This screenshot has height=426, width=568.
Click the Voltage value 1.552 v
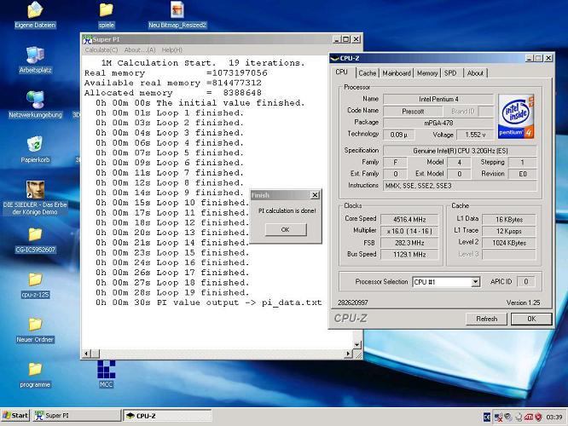[475, 135]
